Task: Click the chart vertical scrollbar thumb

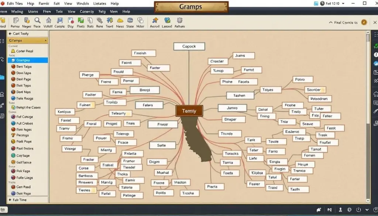Action: [x=368, y=38]
